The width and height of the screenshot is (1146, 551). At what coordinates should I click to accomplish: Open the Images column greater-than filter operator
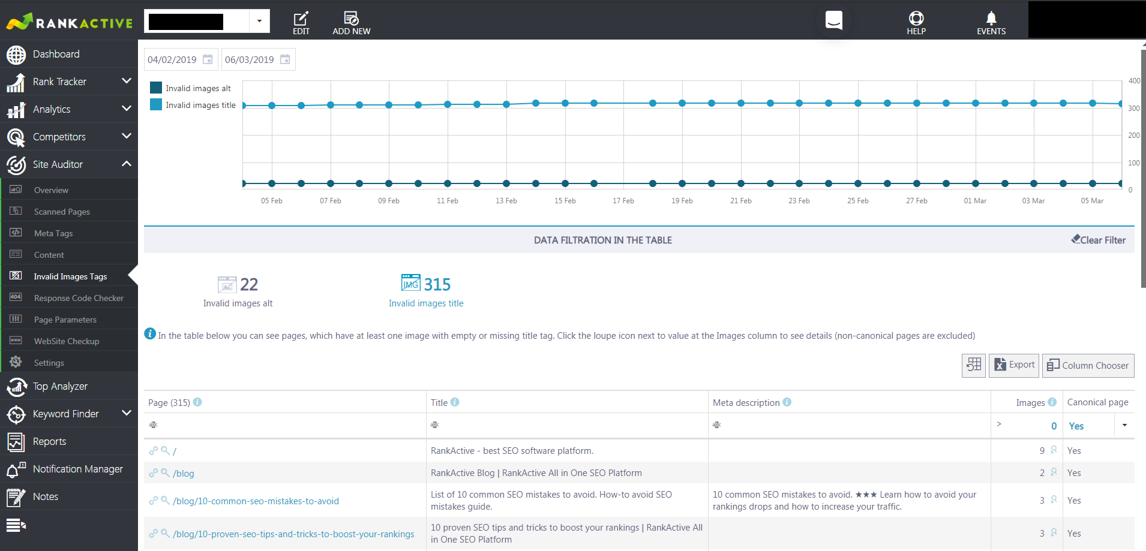click(999, 424)
